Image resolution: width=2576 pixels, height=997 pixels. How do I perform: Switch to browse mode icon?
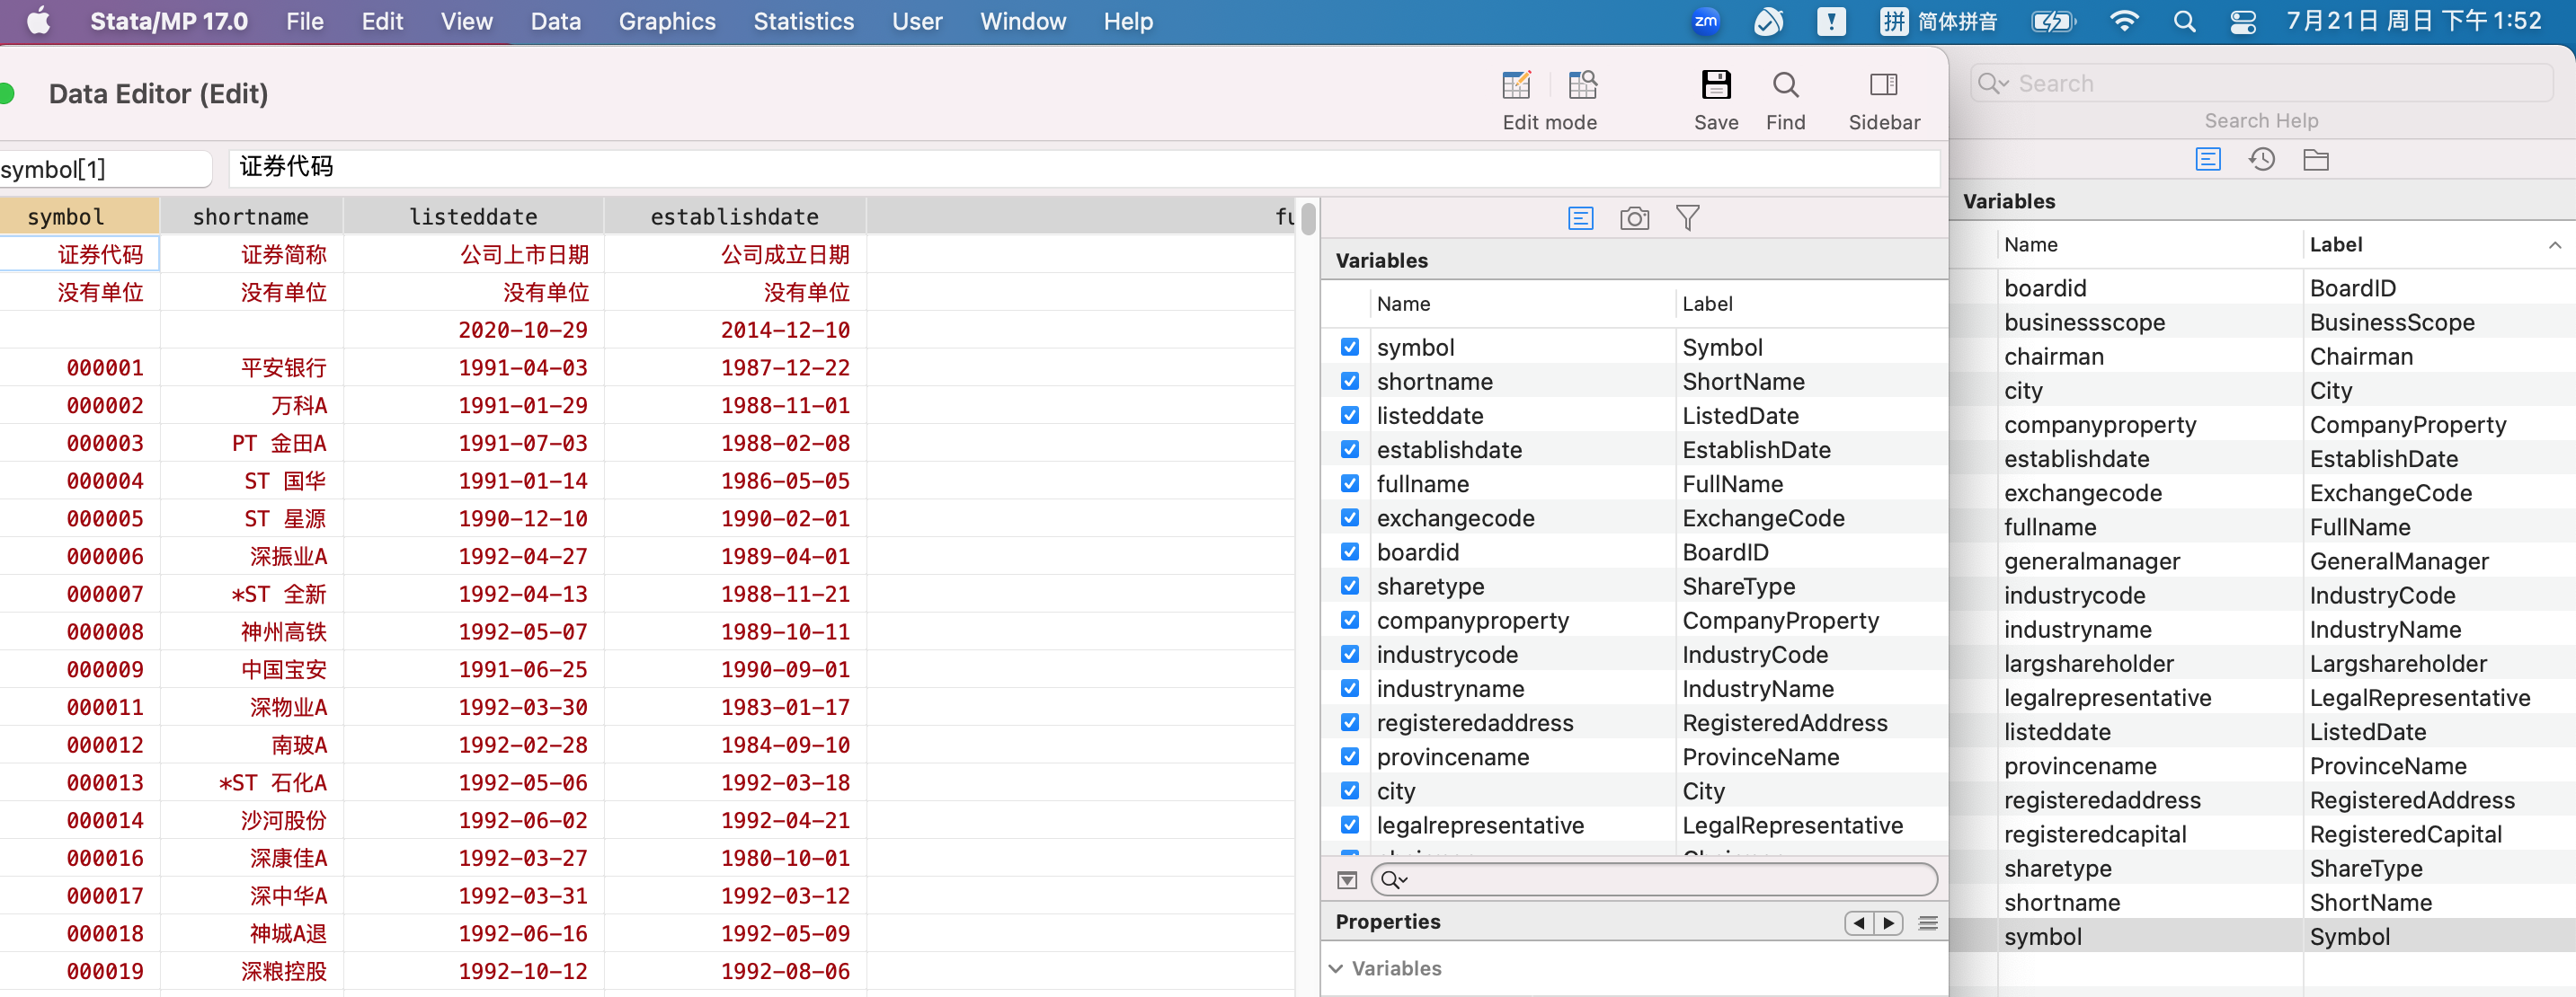click(x=1582, y=86)
